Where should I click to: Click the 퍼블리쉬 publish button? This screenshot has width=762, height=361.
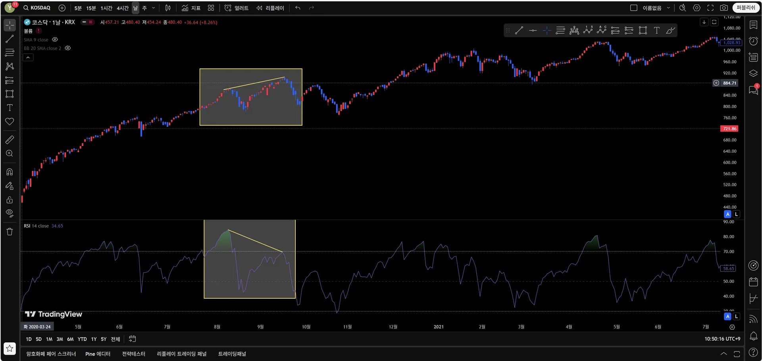coord(746,8)
